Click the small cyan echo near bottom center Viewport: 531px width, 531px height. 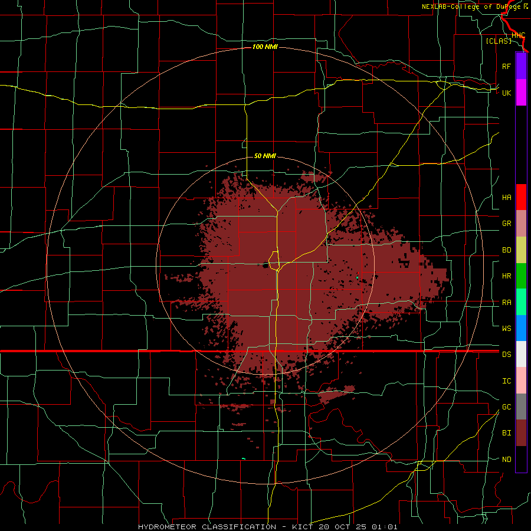[x=244, y=458]
